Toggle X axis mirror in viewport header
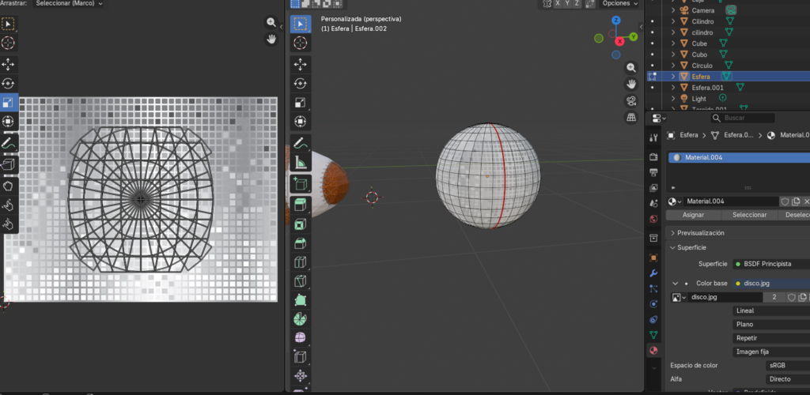 (557, 4)
